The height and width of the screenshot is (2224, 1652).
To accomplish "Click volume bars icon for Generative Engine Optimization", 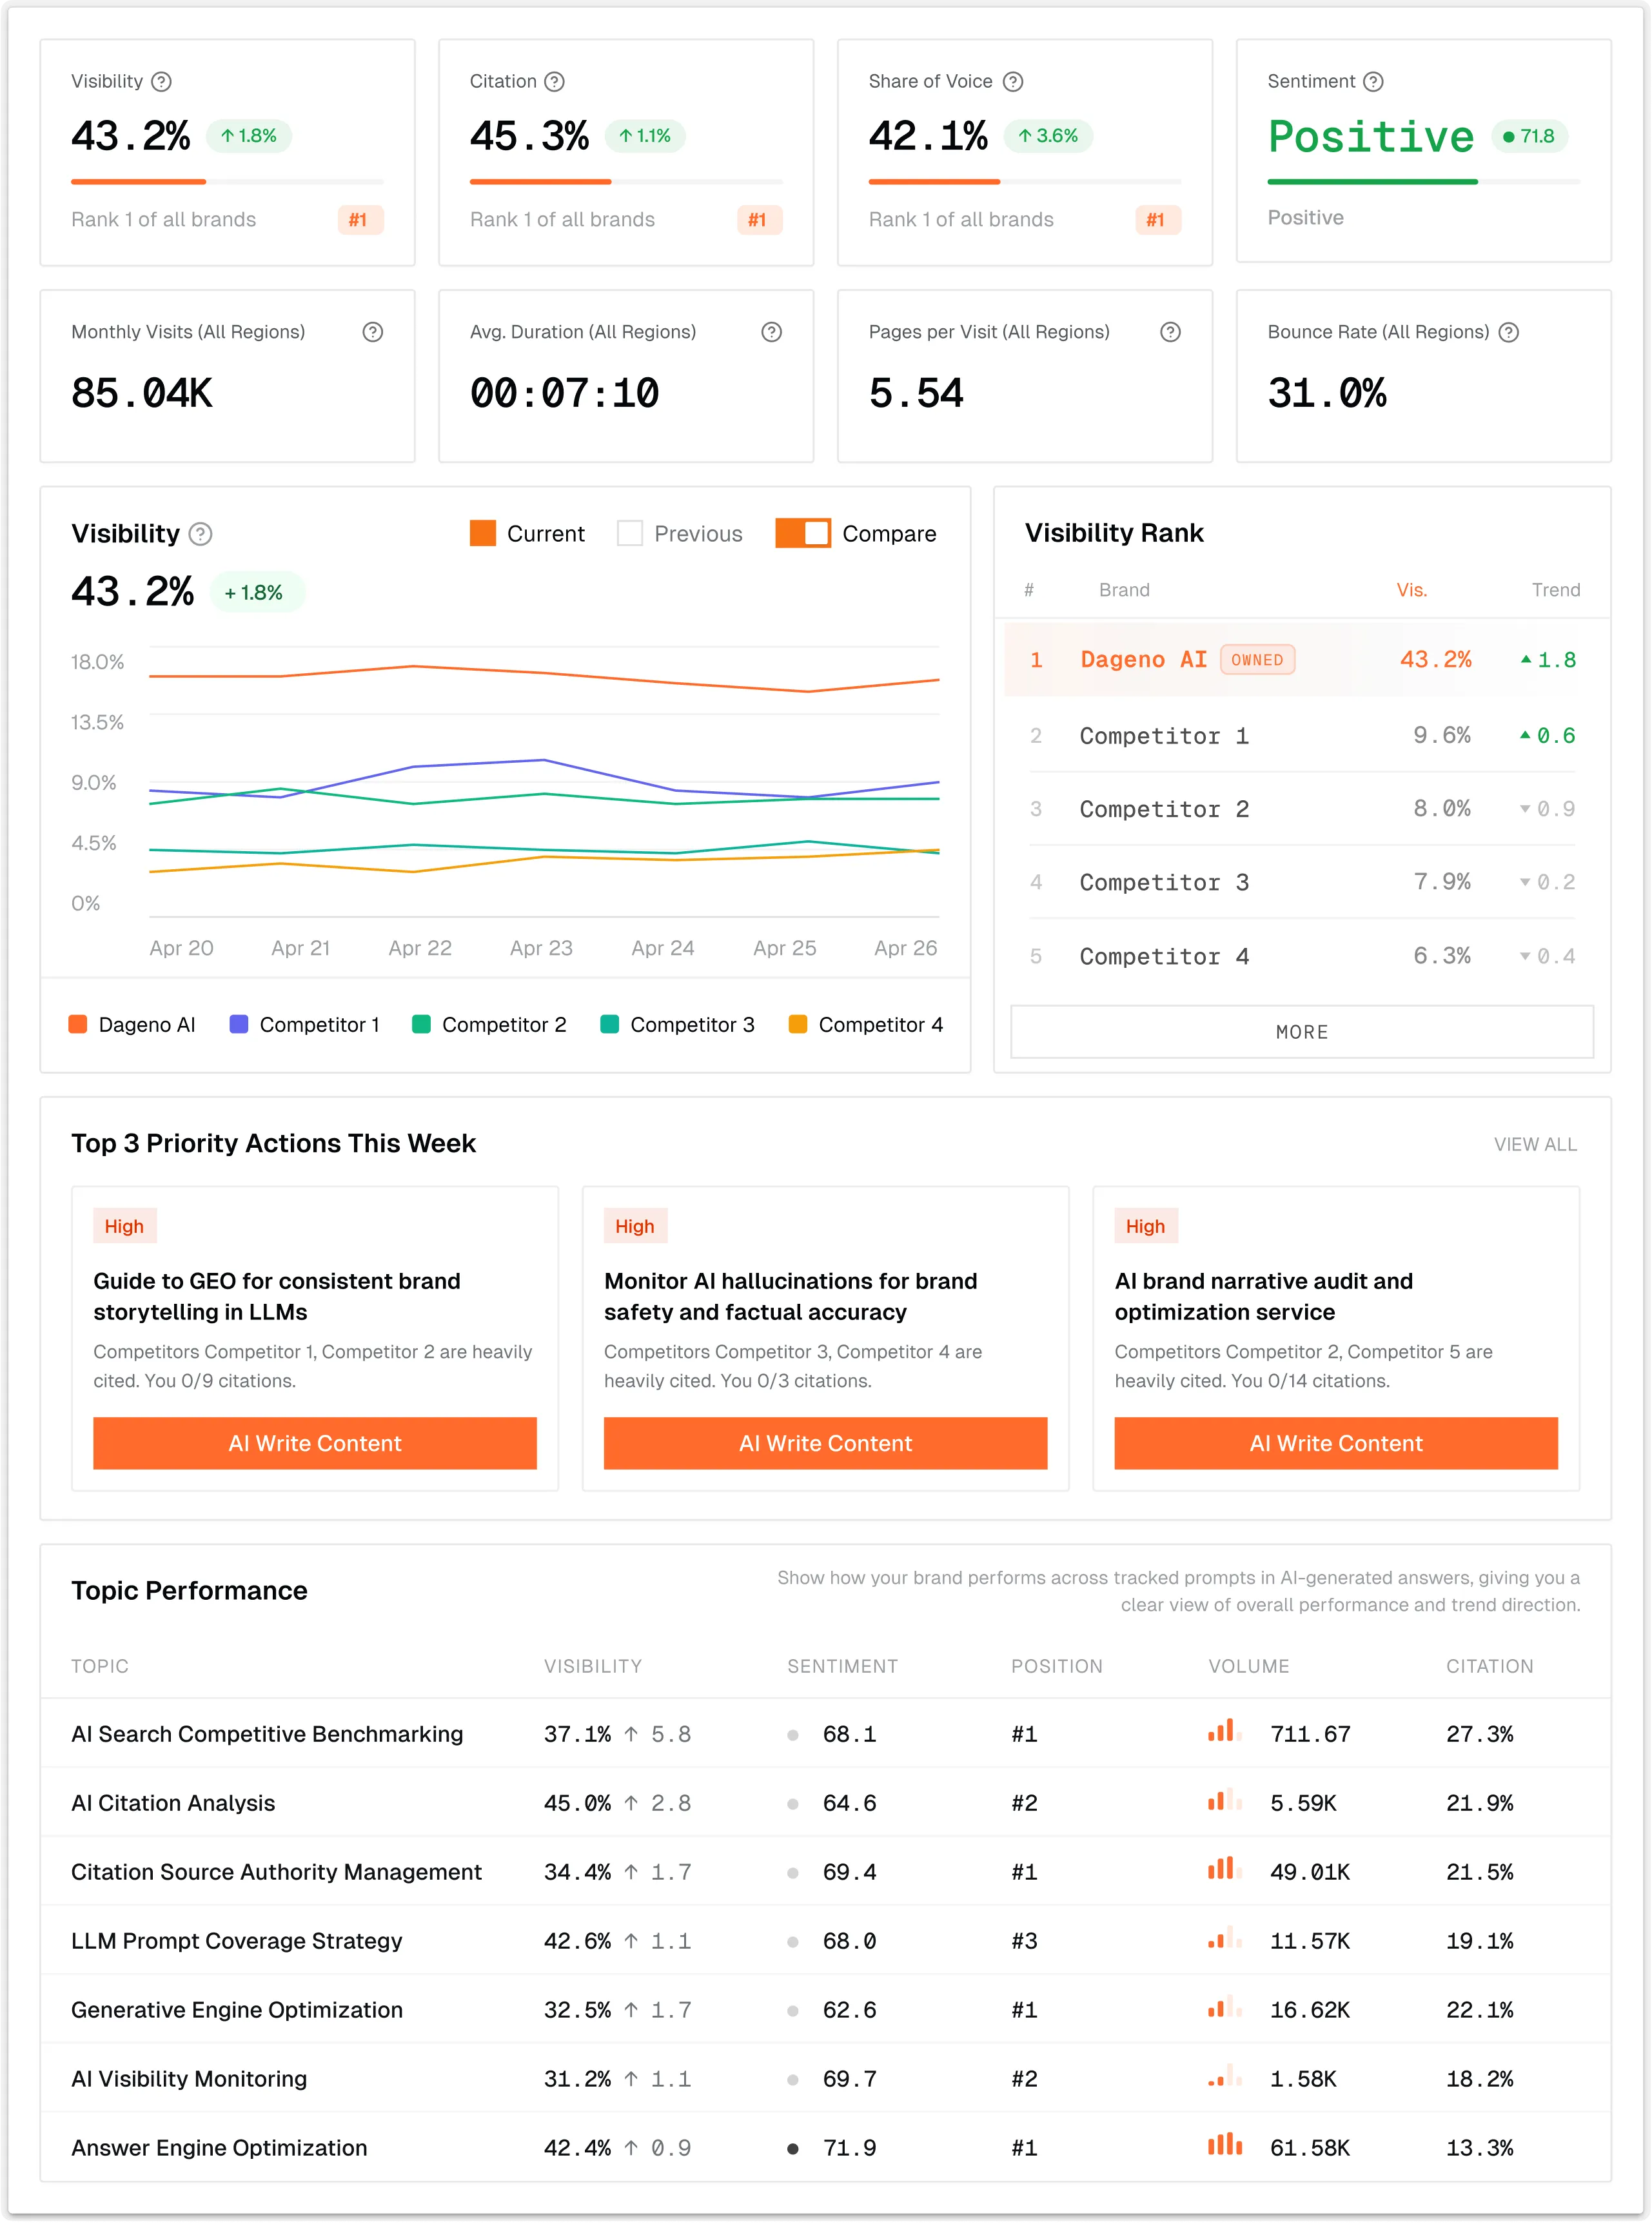I will (x=1225, y=2006).
